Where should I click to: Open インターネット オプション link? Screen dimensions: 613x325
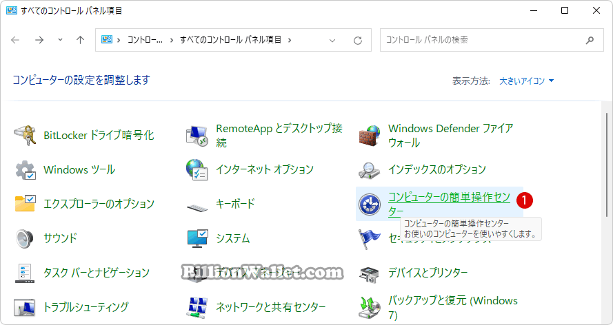coord(265,169)
